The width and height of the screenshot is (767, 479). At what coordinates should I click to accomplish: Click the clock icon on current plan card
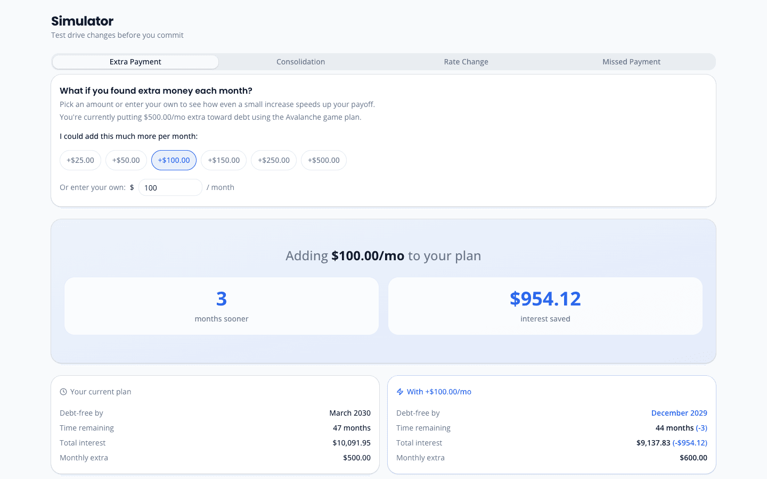point(63,391)
